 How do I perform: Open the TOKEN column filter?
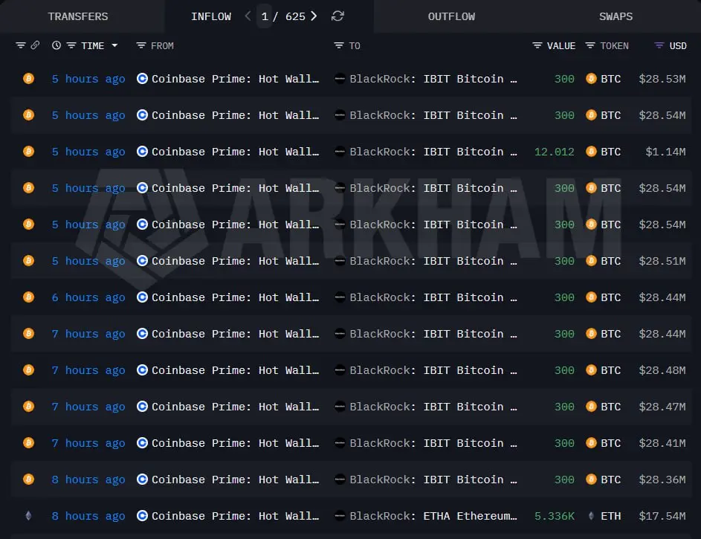click(590, 45)
